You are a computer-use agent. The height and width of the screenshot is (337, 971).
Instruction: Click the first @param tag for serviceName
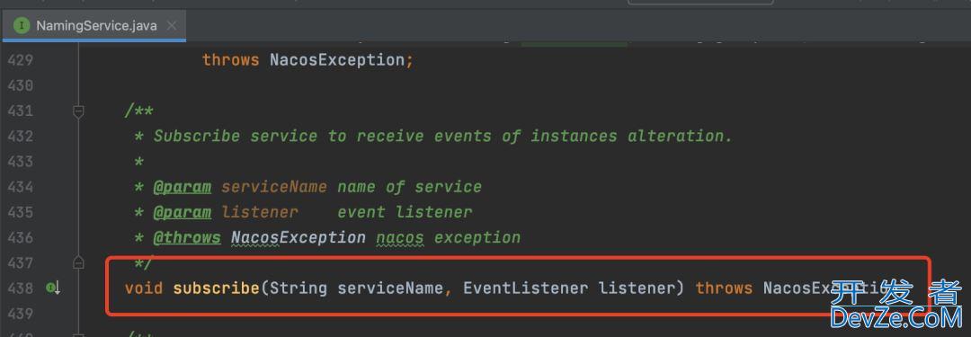point(182,187)
